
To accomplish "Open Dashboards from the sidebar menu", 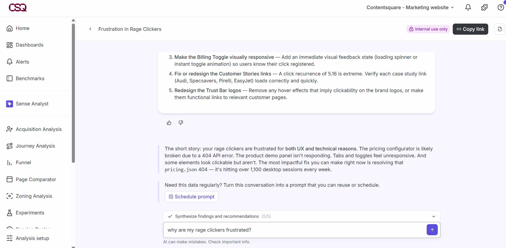I will (x=29, y=45).
